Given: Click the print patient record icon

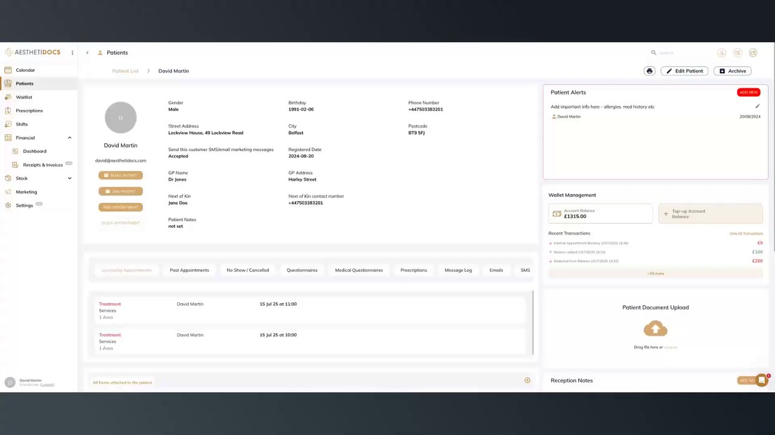Looking at the screenshot, I should click(x=650, y=71).
